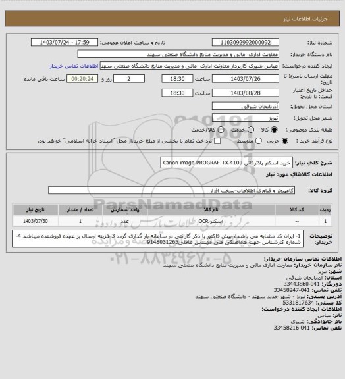Click the کد کالا column header
The image size is (345, 379).
297,210
